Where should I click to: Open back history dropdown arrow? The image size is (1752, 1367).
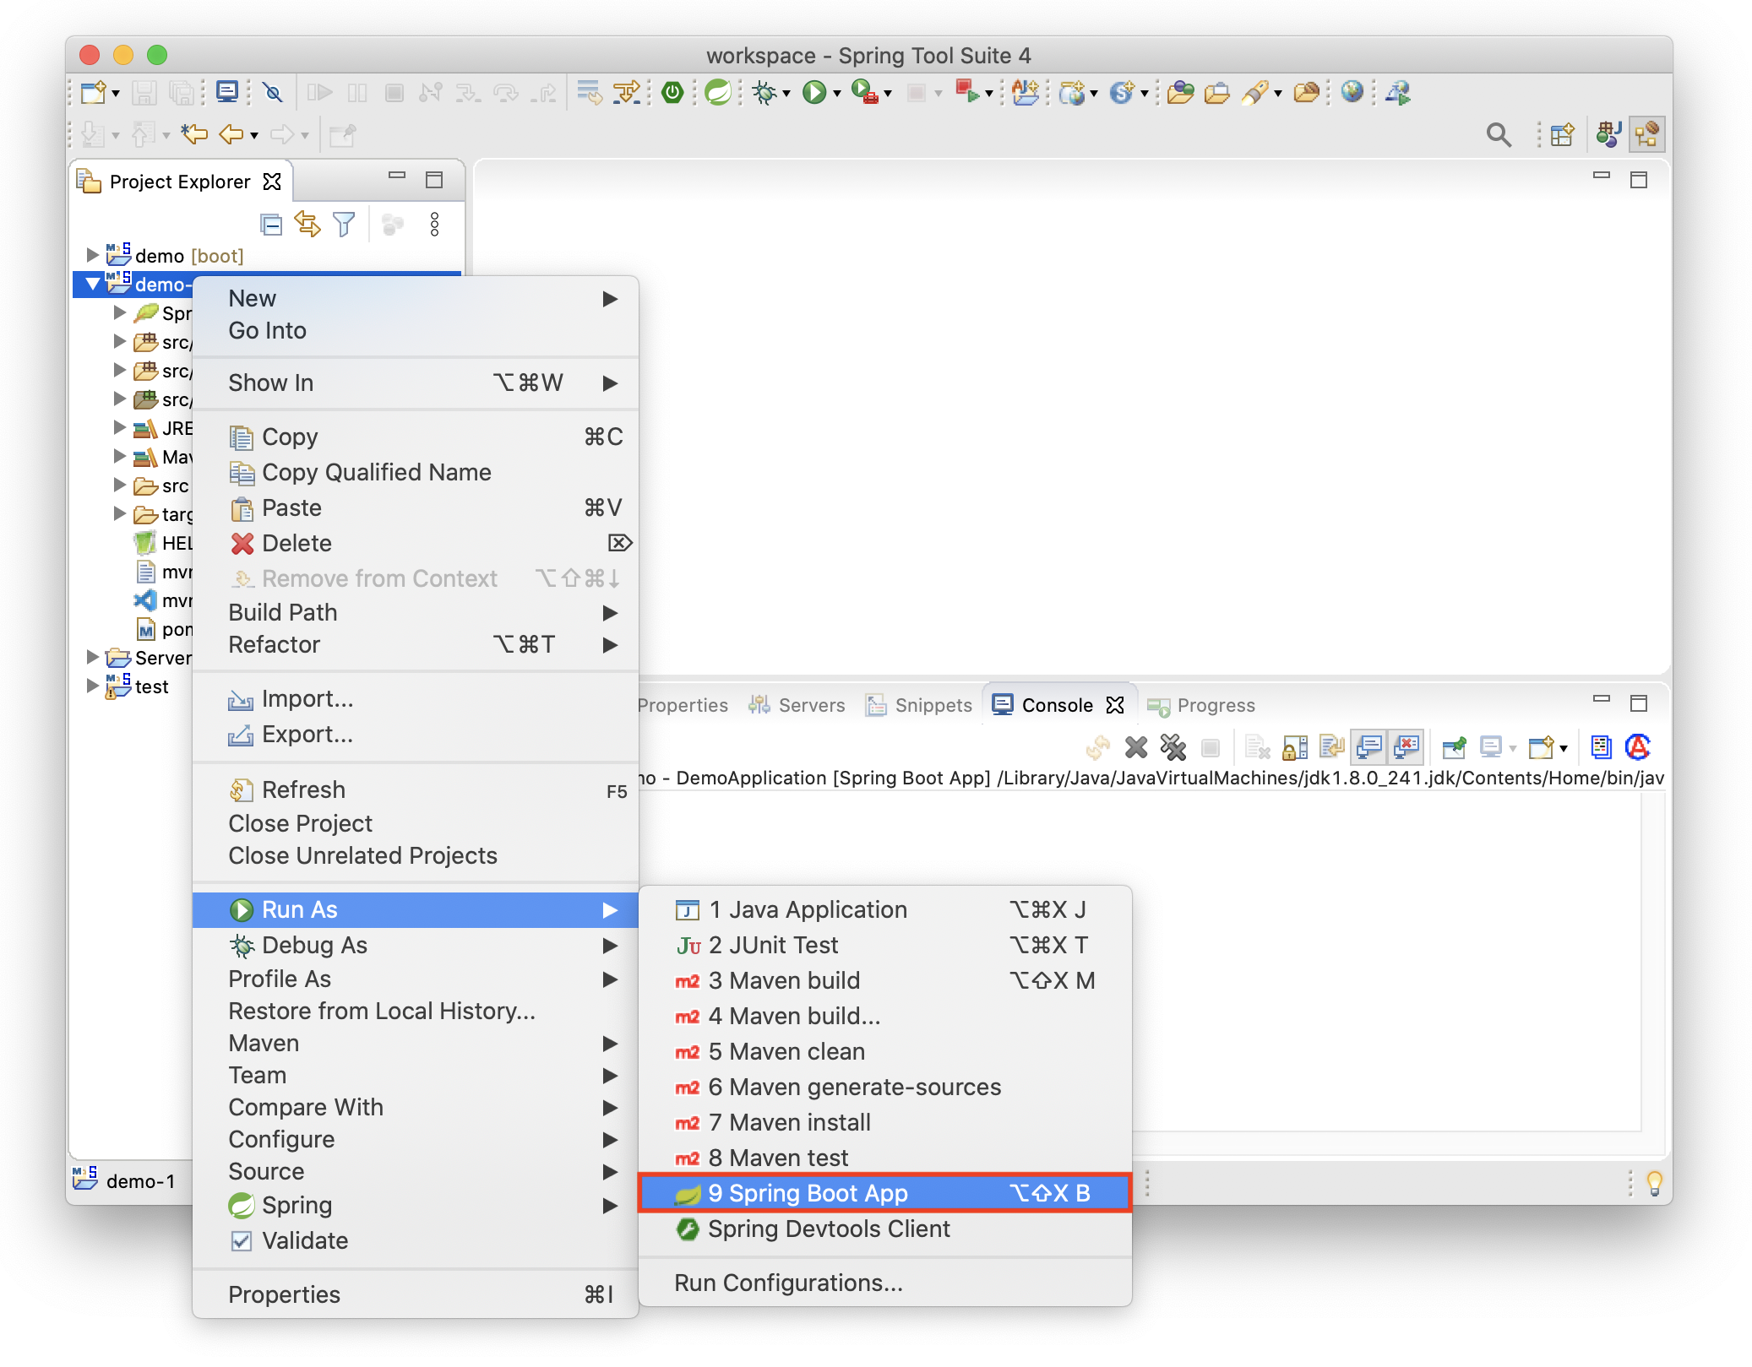[x=253, y=136]
